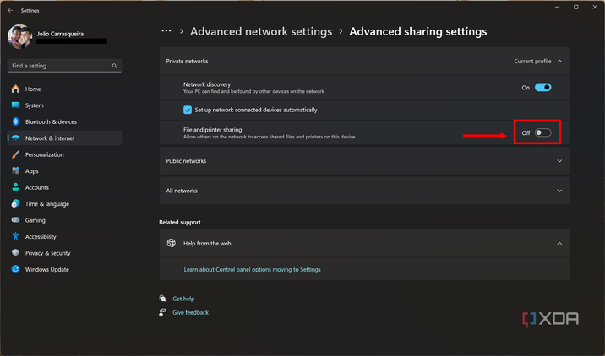Screen dimensions: 605x356
Task: Click the Related support heading
Action: tap(180, 223)
